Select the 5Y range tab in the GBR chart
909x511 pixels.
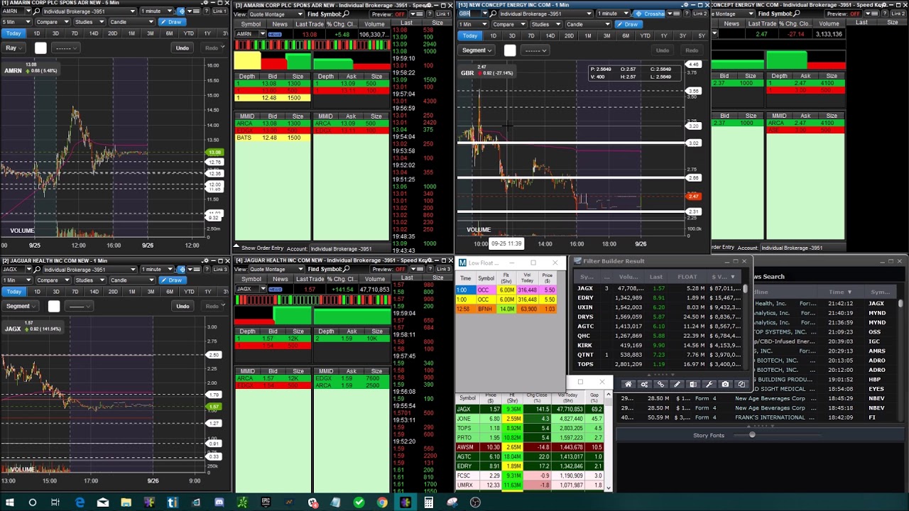pos(702,35)
